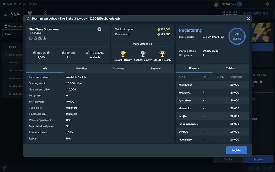Screen dimensions: 275x172
Task: Click the Players count person icon
Action: [63, 53]
